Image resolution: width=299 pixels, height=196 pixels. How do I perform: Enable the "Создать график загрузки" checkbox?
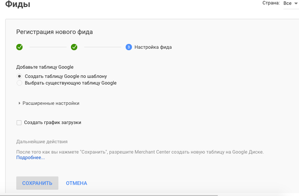click(x=19, y=123)
